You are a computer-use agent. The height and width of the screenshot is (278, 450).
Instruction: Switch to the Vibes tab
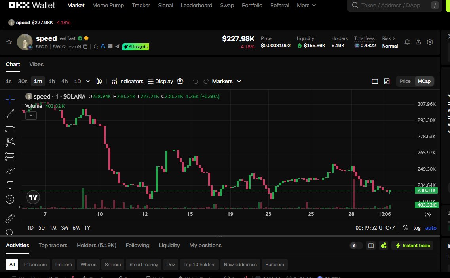pyautogui.click(x=36, y=64)
